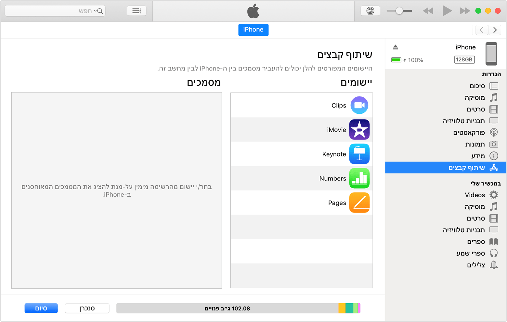Image resolution: width=507 pixels, height=322 pixels.
Task: Click the yellow segment of storage bar
Action: pyautogui.click(x=342, y=308)
